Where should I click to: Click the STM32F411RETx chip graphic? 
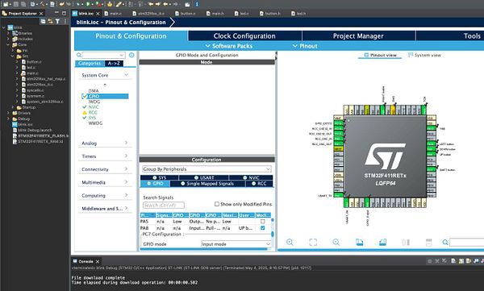click(x=385, y=156)
